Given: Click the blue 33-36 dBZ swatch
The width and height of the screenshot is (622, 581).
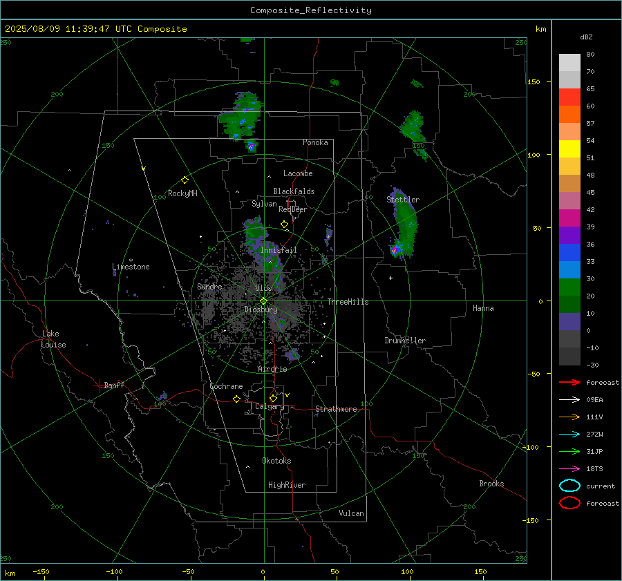Looking at the screenshot, I should coord(569,253).
